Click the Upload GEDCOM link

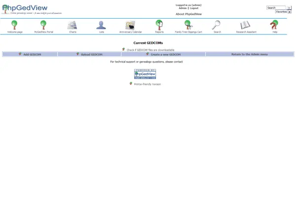pyautogui.click(x=91, y=54)
